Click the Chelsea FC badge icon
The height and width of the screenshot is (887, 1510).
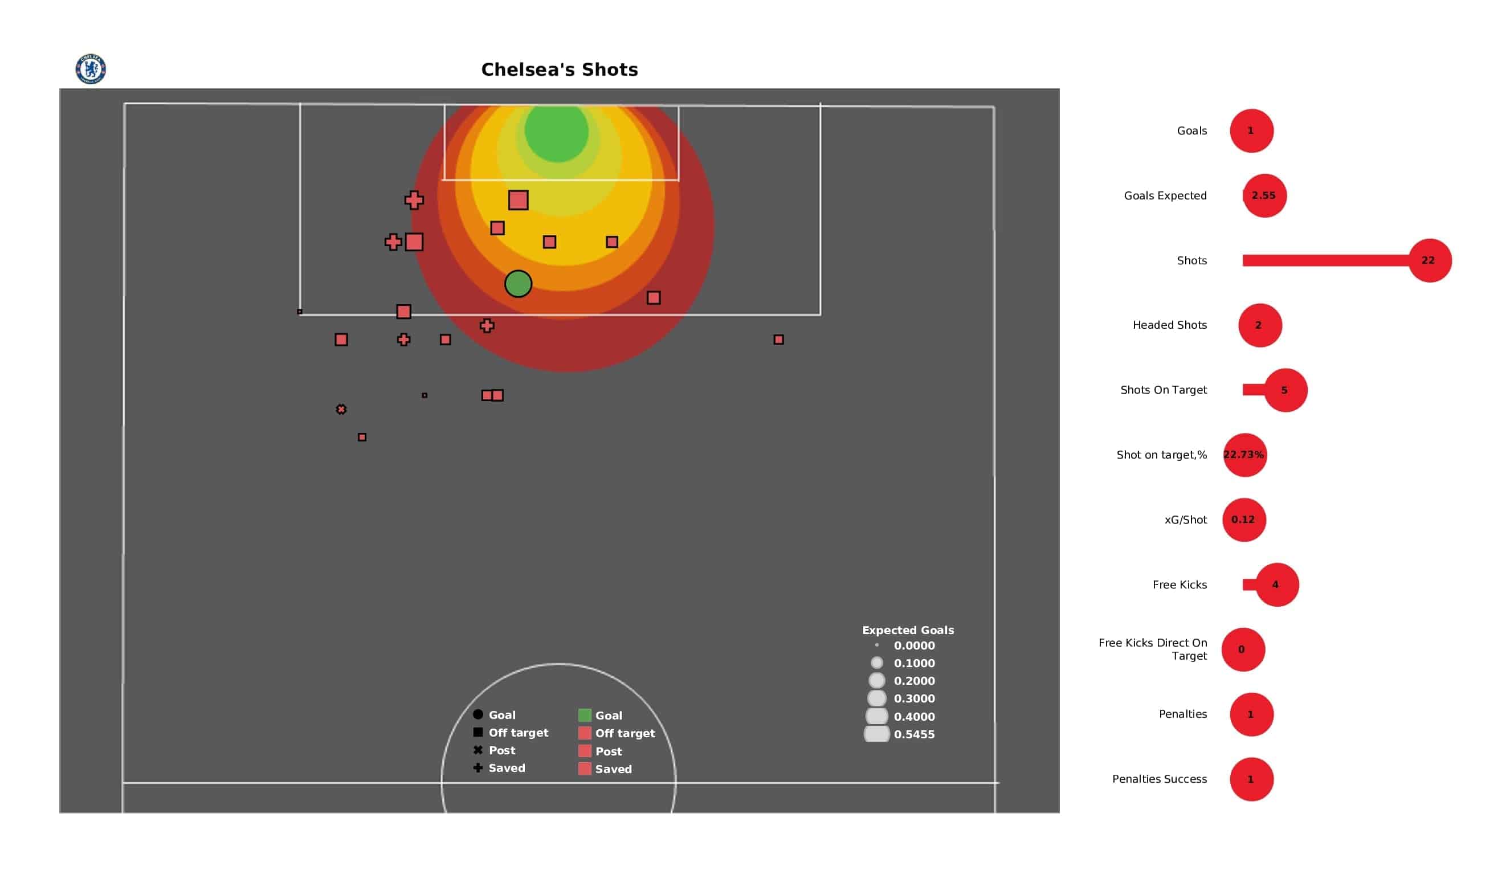point(89,68)
